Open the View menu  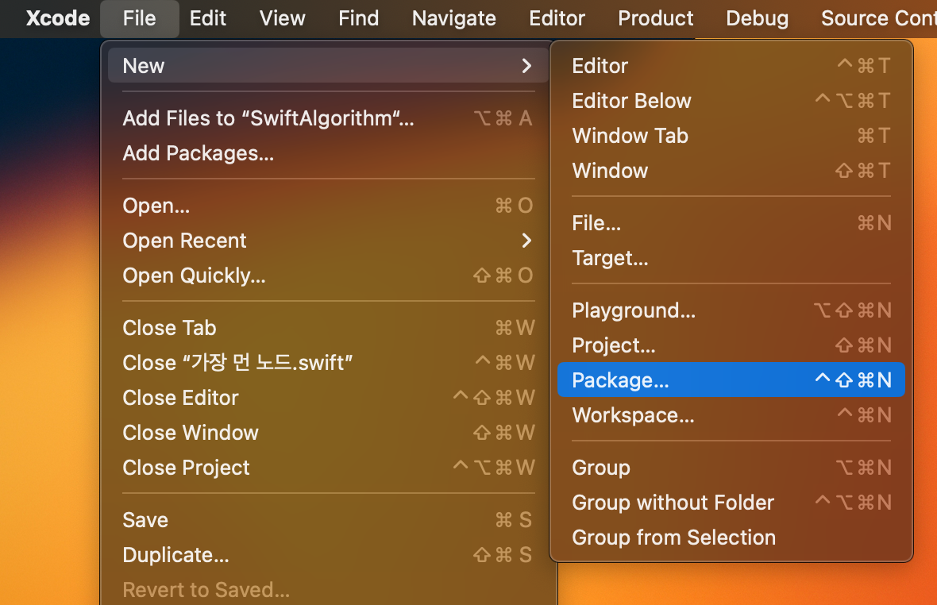coord(282,18)
